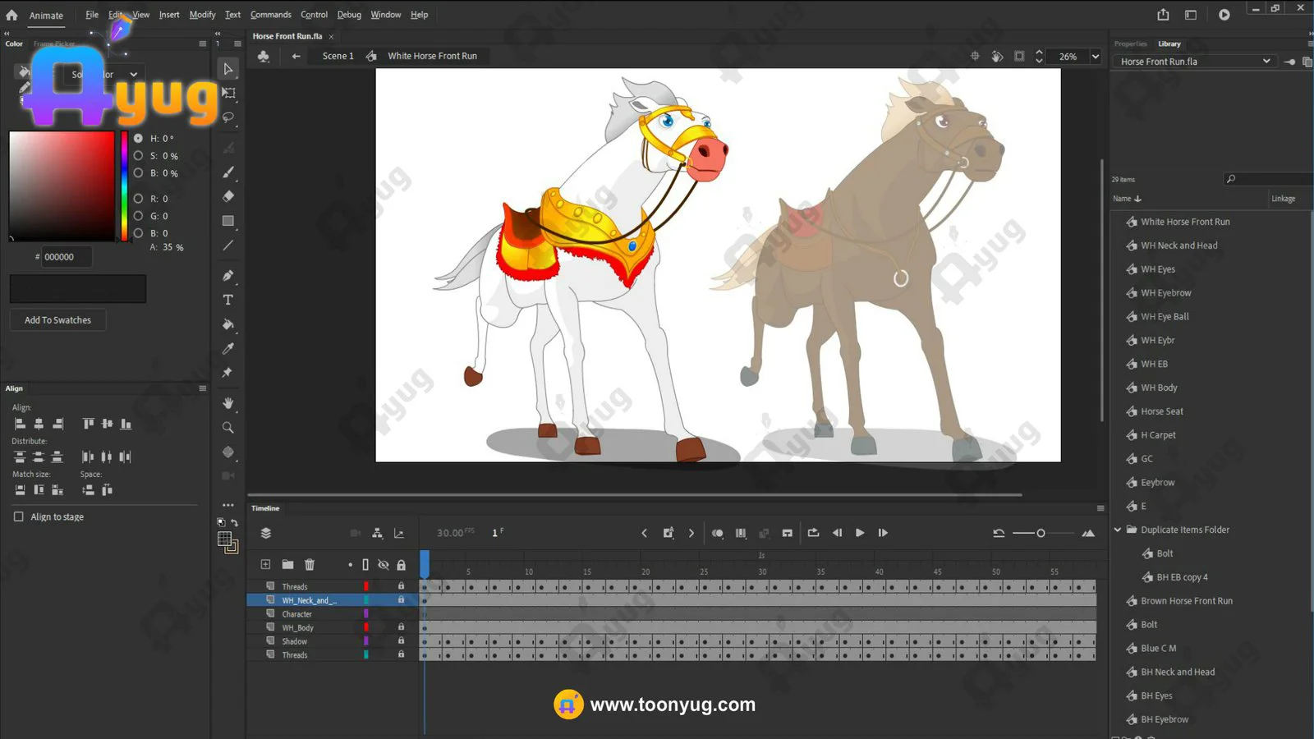The image size is (1314, 739).
Task: Pick the Rectangle tool
Action: click(x=228, y=221)
